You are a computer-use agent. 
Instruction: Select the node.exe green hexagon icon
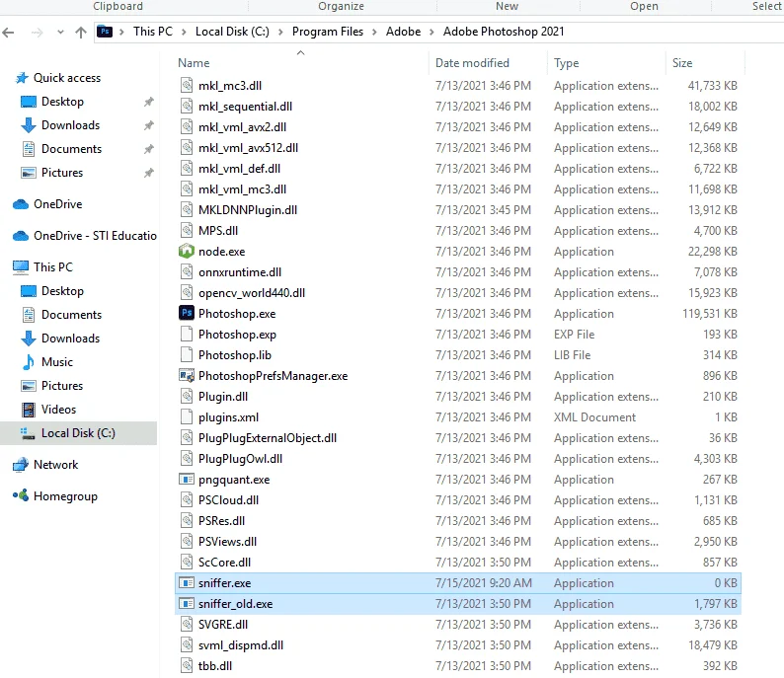point(186,252)
